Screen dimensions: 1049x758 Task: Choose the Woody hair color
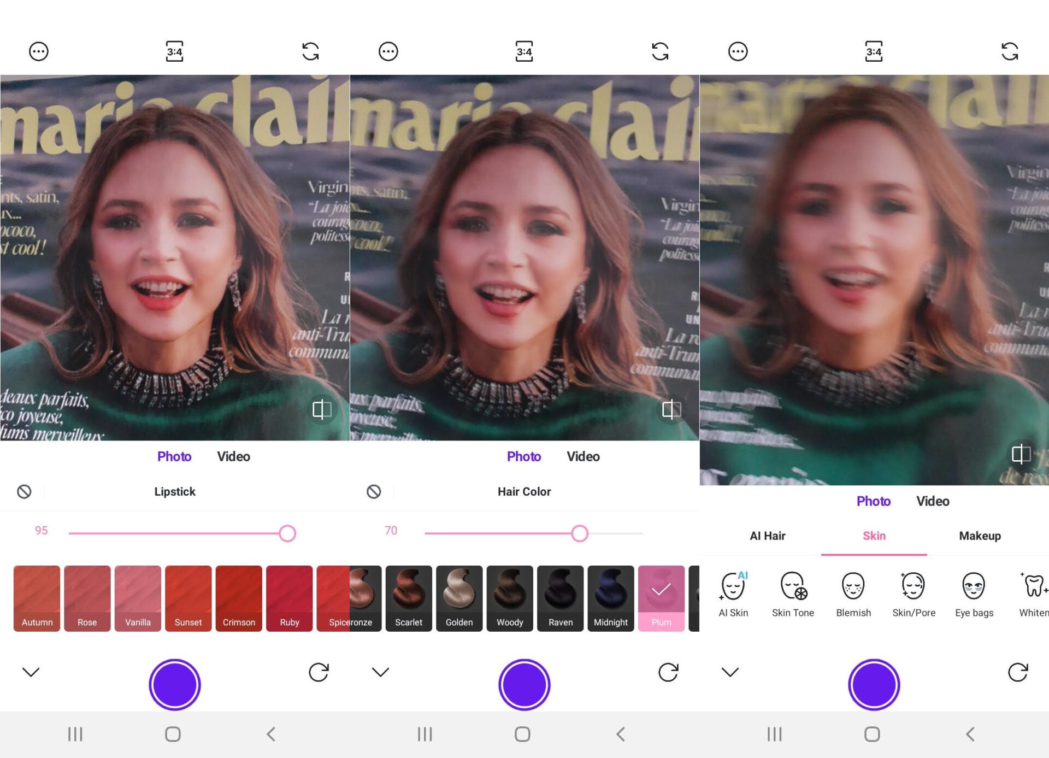tap(510, 598)
